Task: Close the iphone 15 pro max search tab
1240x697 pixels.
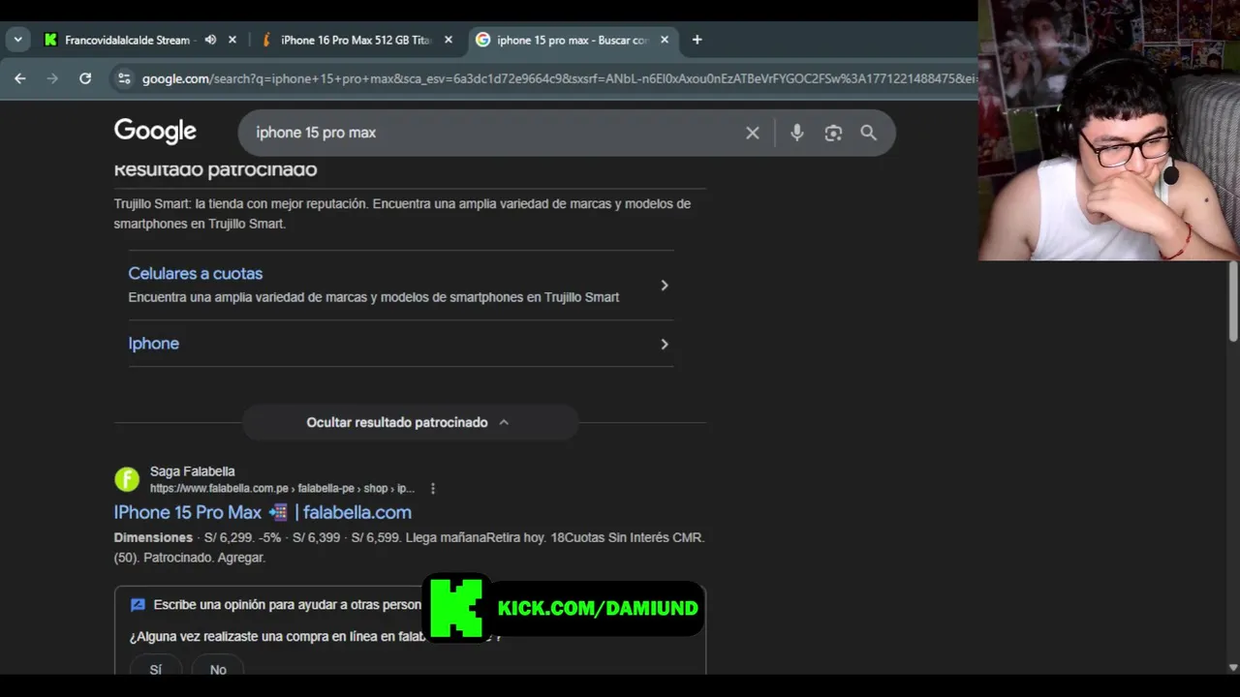Action: [665, 40]
